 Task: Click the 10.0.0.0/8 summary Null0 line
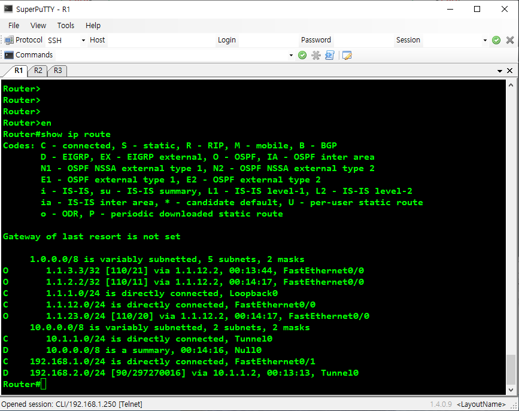132,350
